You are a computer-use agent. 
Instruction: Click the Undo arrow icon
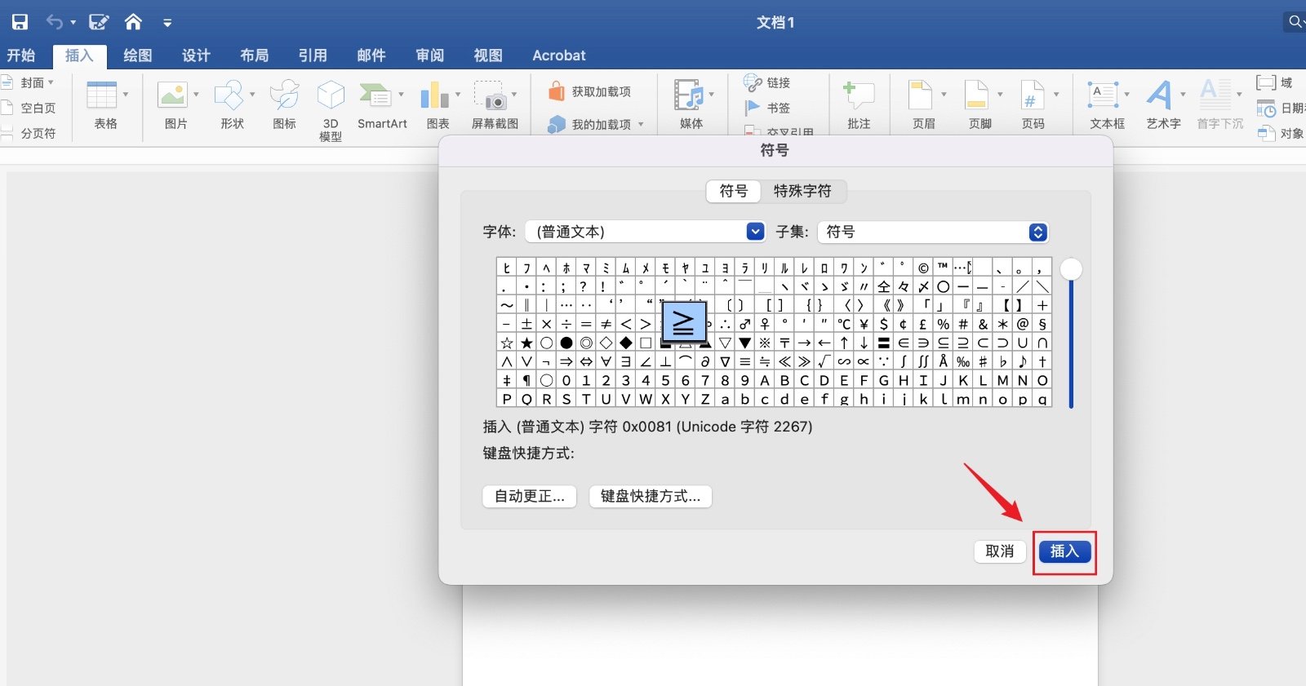click(55, 22)
